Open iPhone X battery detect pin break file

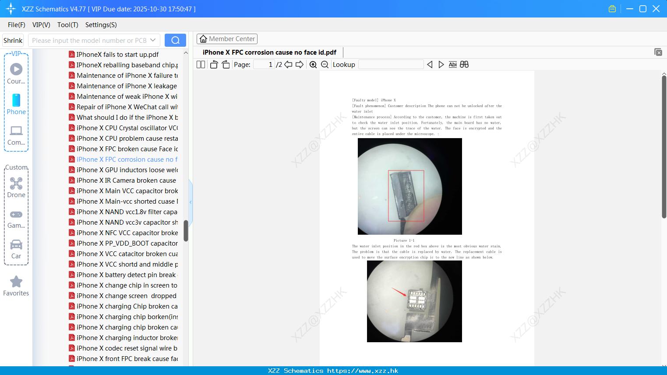(x=127, y=275)
